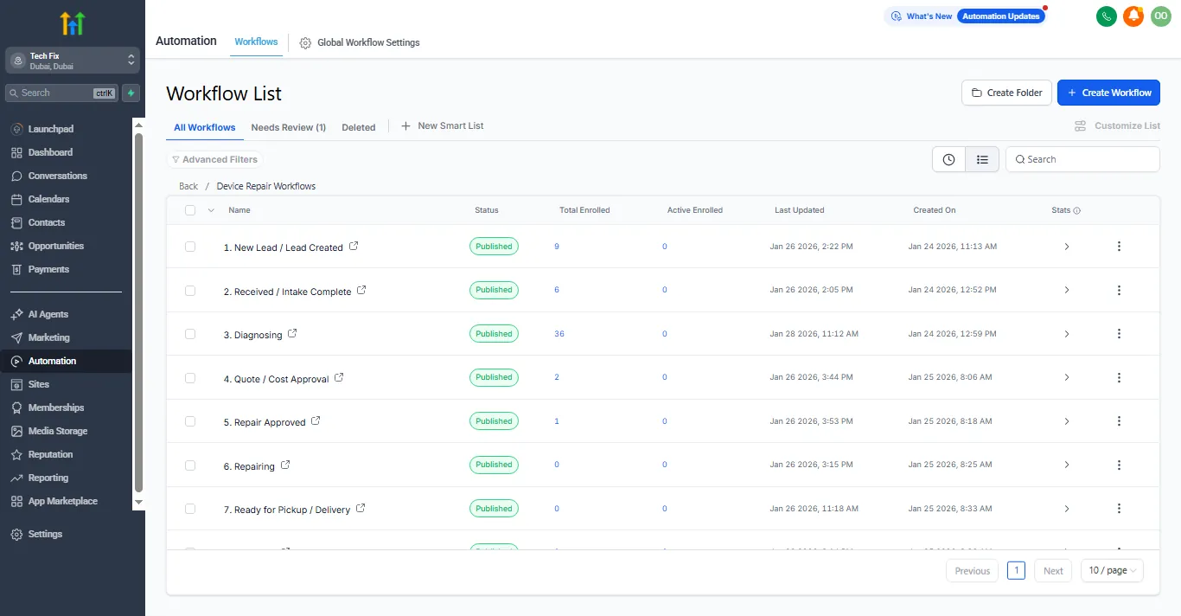Viewport: 1181px width, 616px height.
Task: Open more actions for Received / Intake Complete
Action: point(1119,290)
